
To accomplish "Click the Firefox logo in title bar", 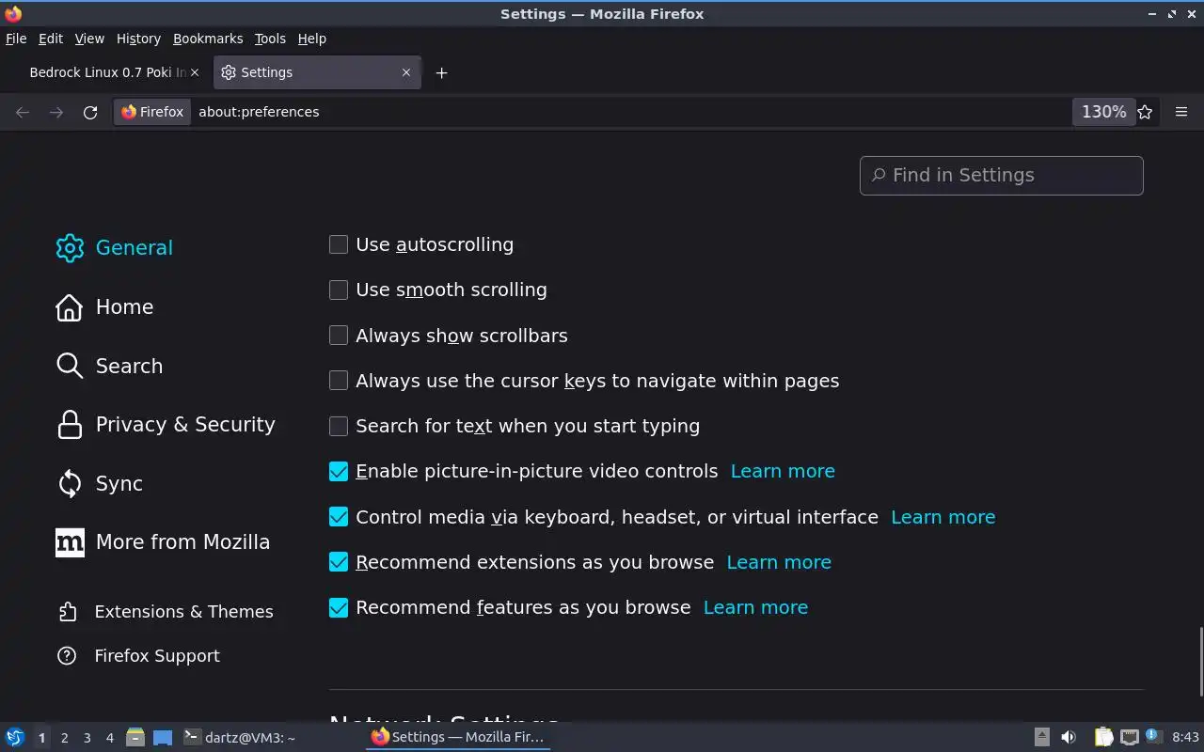I will pyautogui.click(x=13, y=14).
